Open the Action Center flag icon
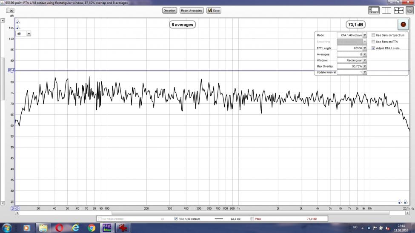Screen dimensions: 415x233 [x=375, y=228]
